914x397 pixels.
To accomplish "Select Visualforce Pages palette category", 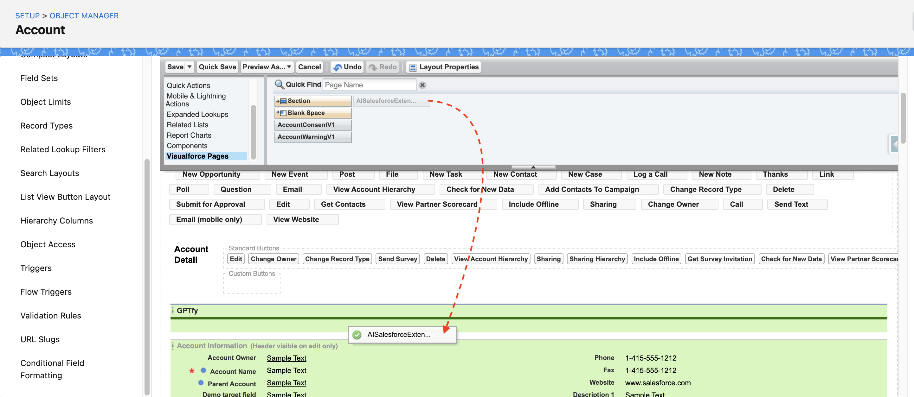I will click(198, 156).
